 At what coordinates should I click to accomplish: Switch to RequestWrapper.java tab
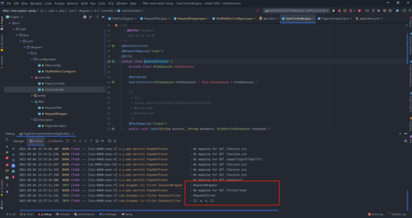(191, 19)
